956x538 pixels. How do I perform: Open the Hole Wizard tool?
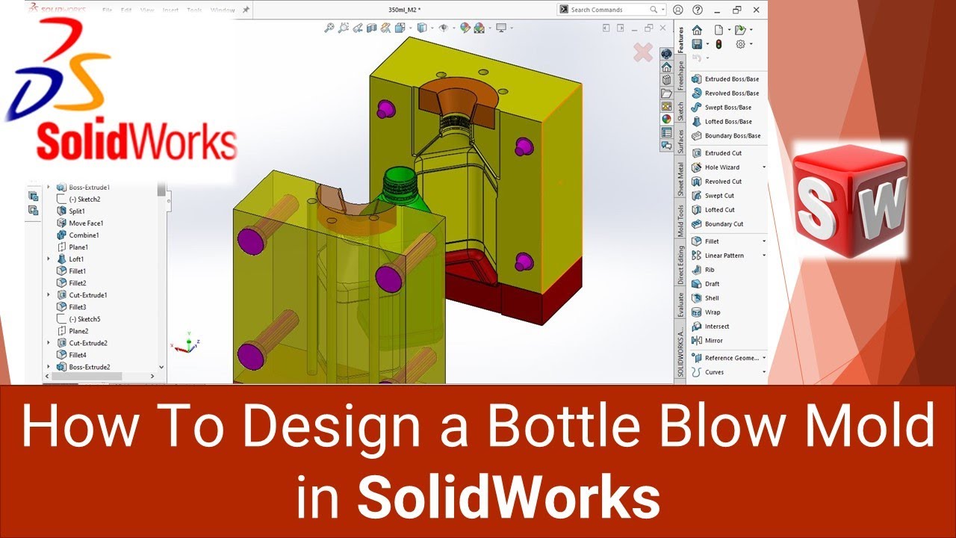(x=716, y=167)
